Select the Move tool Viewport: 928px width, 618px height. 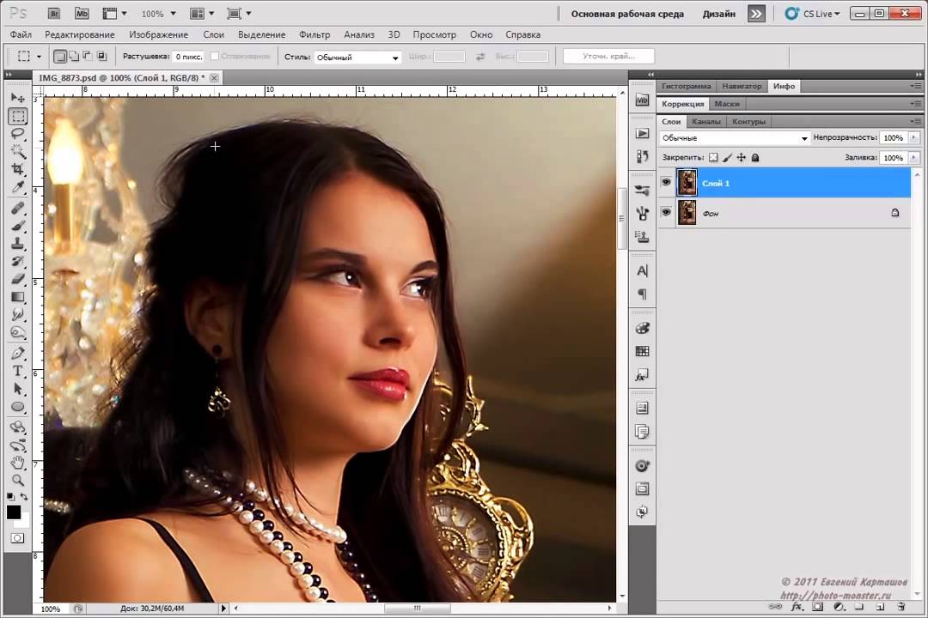[18, 97]
